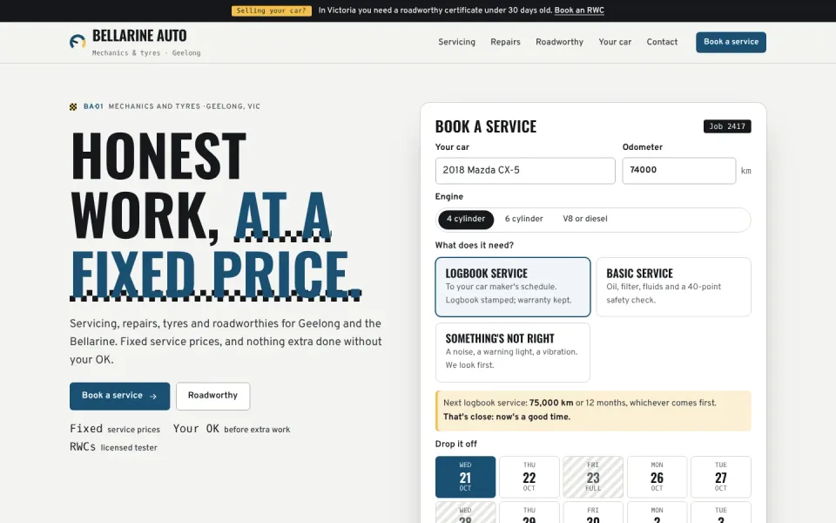Focus the Your car input field
Viewport: 836px width, 523px height.
(x=525, y=171)
